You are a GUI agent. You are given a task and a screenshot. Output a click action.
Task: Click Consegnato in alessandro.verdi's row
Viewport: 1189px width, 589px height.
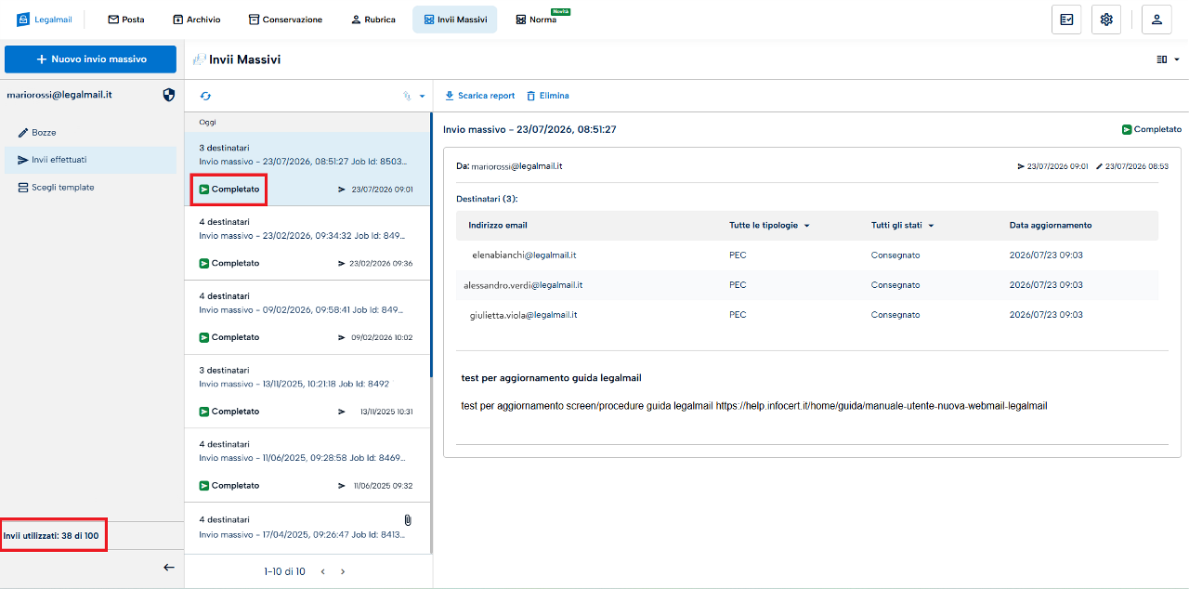pyautogui.click(x=895, y=285)
